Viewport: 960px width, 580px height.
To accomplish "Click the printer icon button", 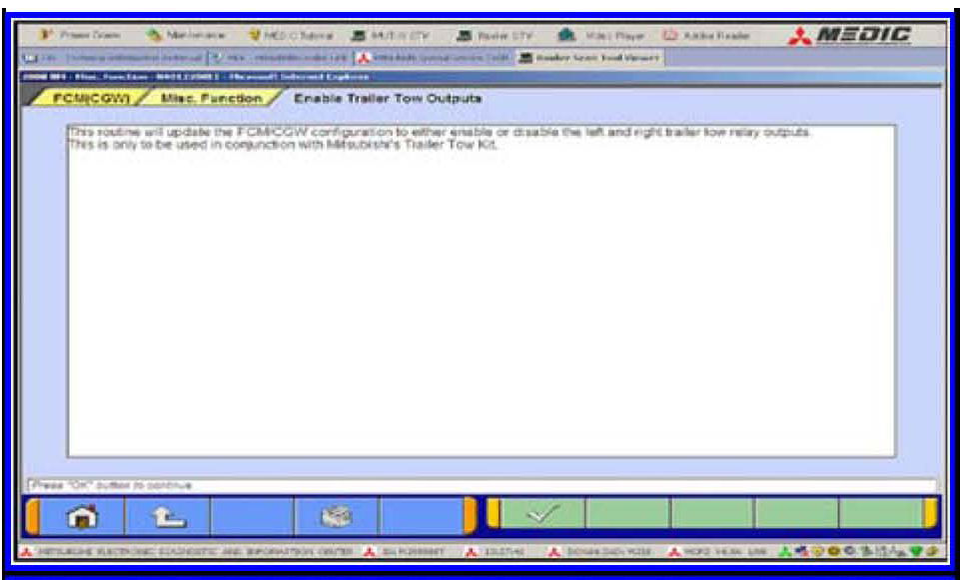I will click(337, 516).
